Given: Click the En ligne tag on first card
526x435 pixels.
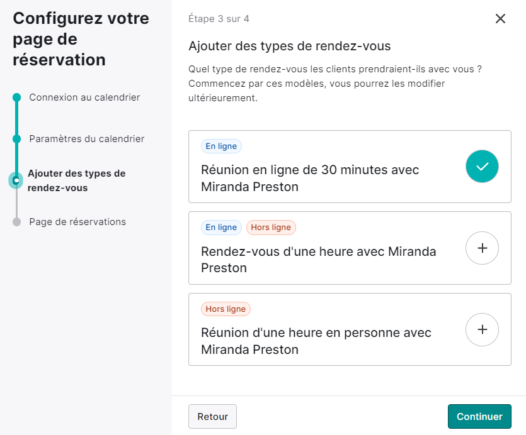Looking at the screenshot, I should pos(221,146).
